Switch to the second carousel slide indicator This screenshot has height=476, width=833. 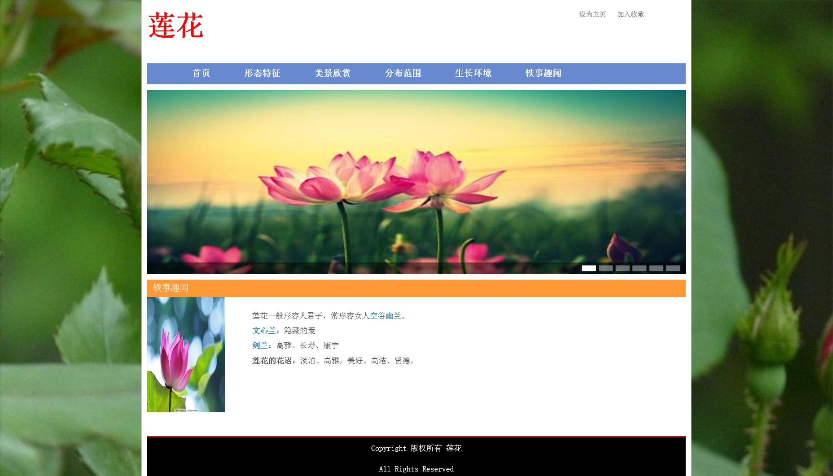[x=605, y=268]
